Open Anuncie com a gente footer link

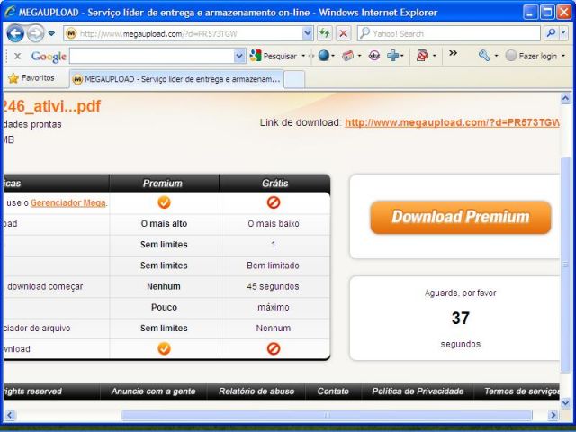coord(153,391)
